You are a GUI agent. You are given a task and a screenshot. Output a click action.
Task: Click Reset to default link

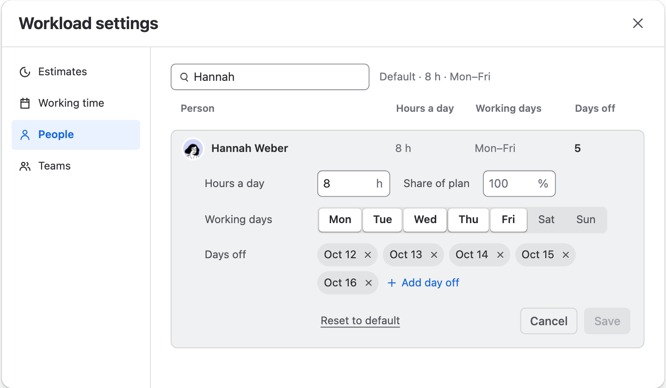click(x=360, y=321)
